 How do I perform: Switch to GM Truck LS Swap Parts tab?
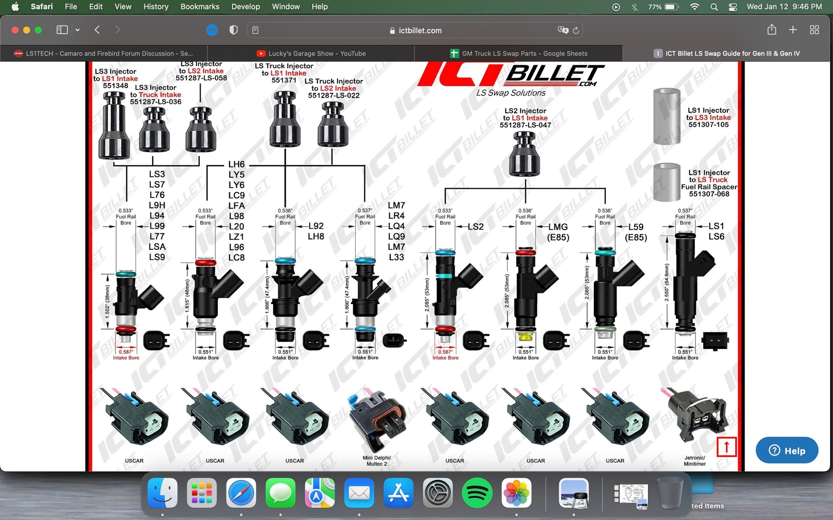[519, 53]
